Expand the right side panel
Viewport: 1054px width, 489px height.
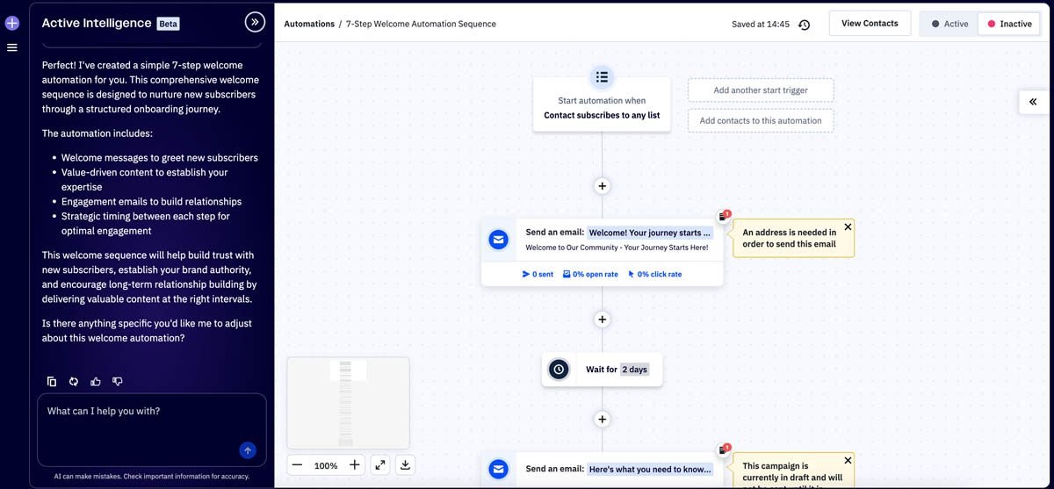[x=1033, y=102]
